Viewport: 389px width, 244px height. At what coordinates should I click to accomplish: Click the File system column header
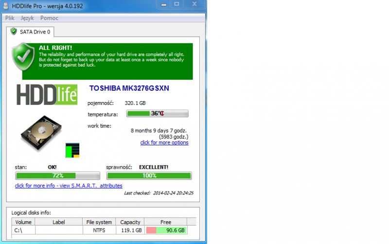(99, 222)
